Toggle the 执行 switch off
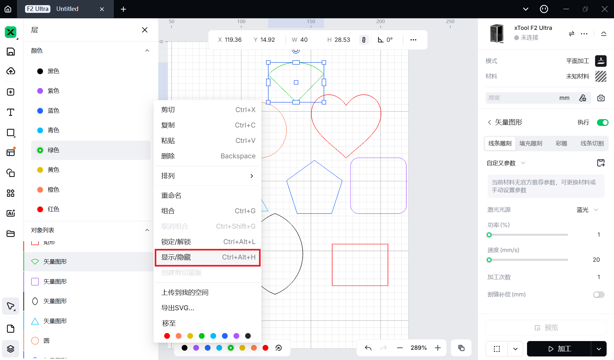The image size is (614, 360). [x=602, y=122]
